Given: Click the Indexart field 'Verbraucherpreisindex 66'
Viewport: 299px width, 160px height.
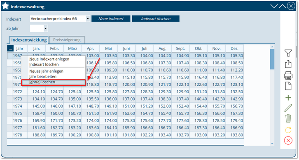Looking at the screenshot, I should point(58,19).
